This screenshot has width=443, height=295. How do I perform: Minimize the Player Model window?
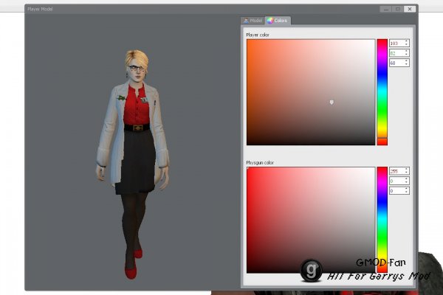point(385,9)
